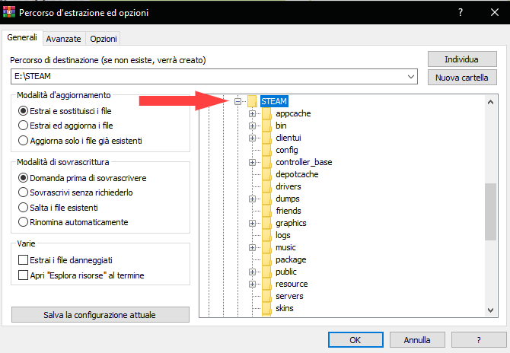Image resolution: width=510 pixels, height=353 pixels.
Task: Click the config folder icon
Action: coord(266,150)
